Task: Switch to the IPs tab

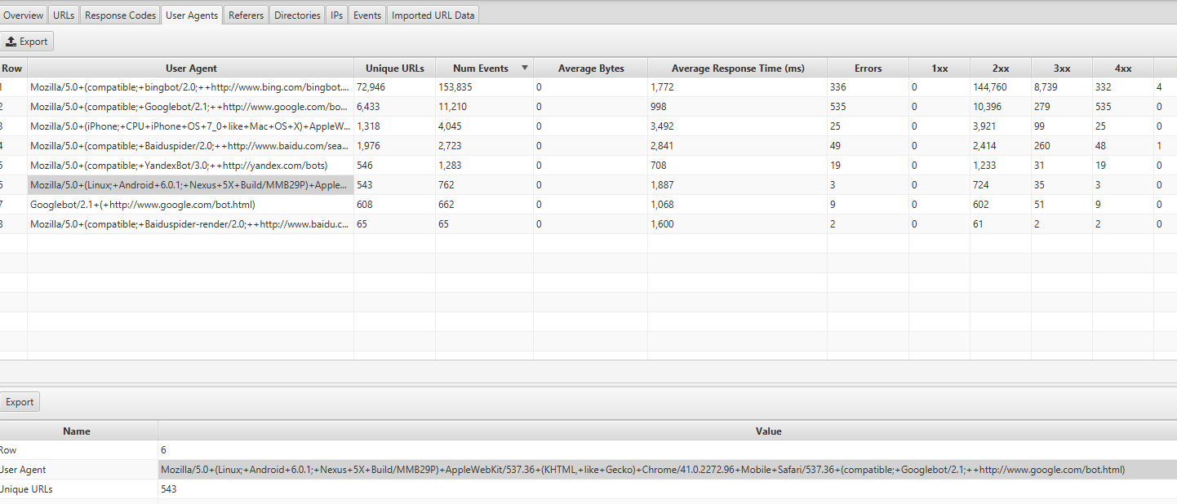Action: [337, 15]
